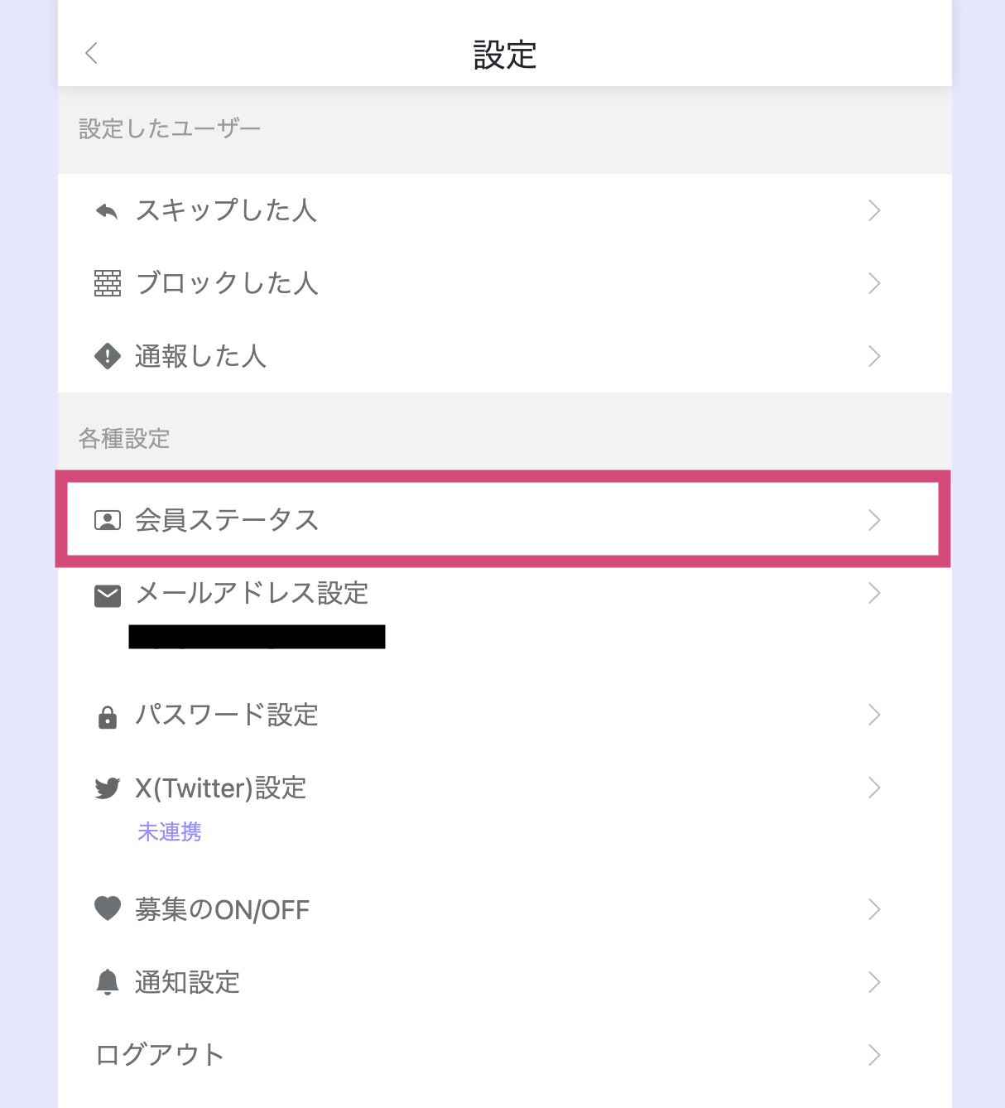
Task: Open the スキップした人 chevron
Action: click(874, 210)
